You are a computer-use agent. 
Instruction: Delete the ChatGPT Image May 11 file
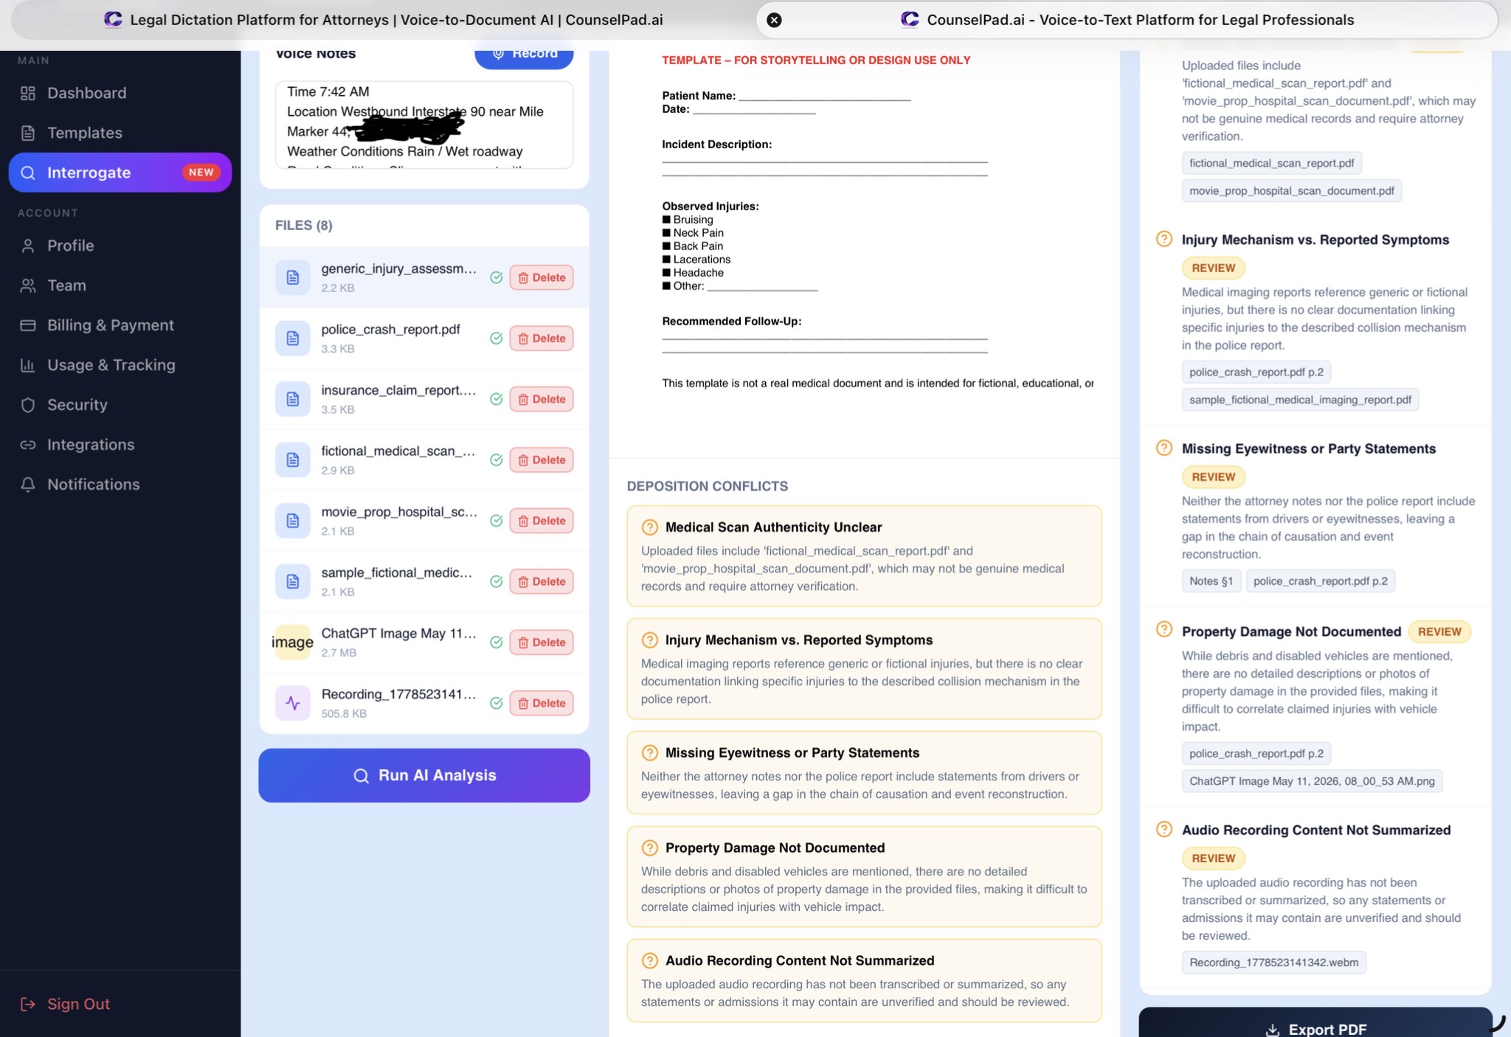coord(542,642)
